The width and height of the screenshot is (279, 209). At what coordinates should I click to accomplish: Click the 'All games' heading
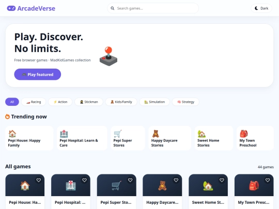(x=18, y=167)
